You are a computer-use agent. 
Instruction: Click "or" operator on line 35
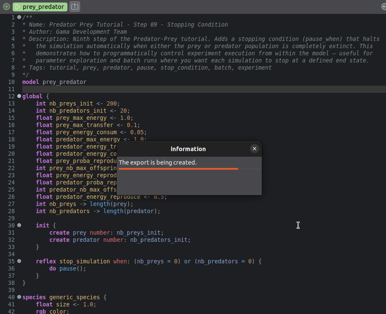188,261
